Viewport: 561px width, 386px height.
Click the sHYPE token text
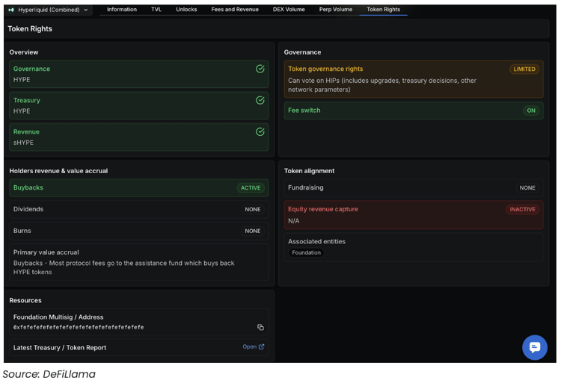click(23, 143)
